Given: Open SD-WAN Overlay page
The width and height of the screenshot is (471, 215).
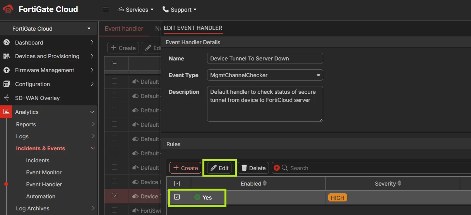Looking at the screenshot, I should point(37,98).
